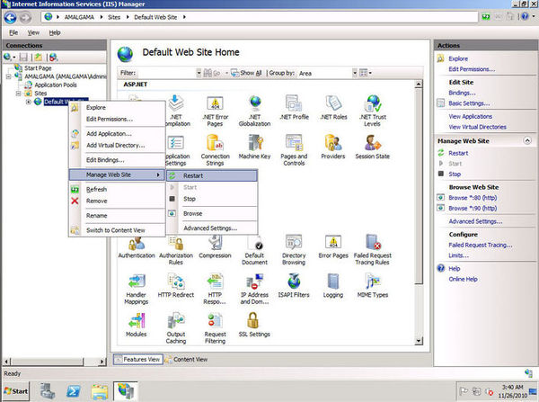Open the Default Document feature
The width and height of the screenshot is (539, 402).
(255, 250)
